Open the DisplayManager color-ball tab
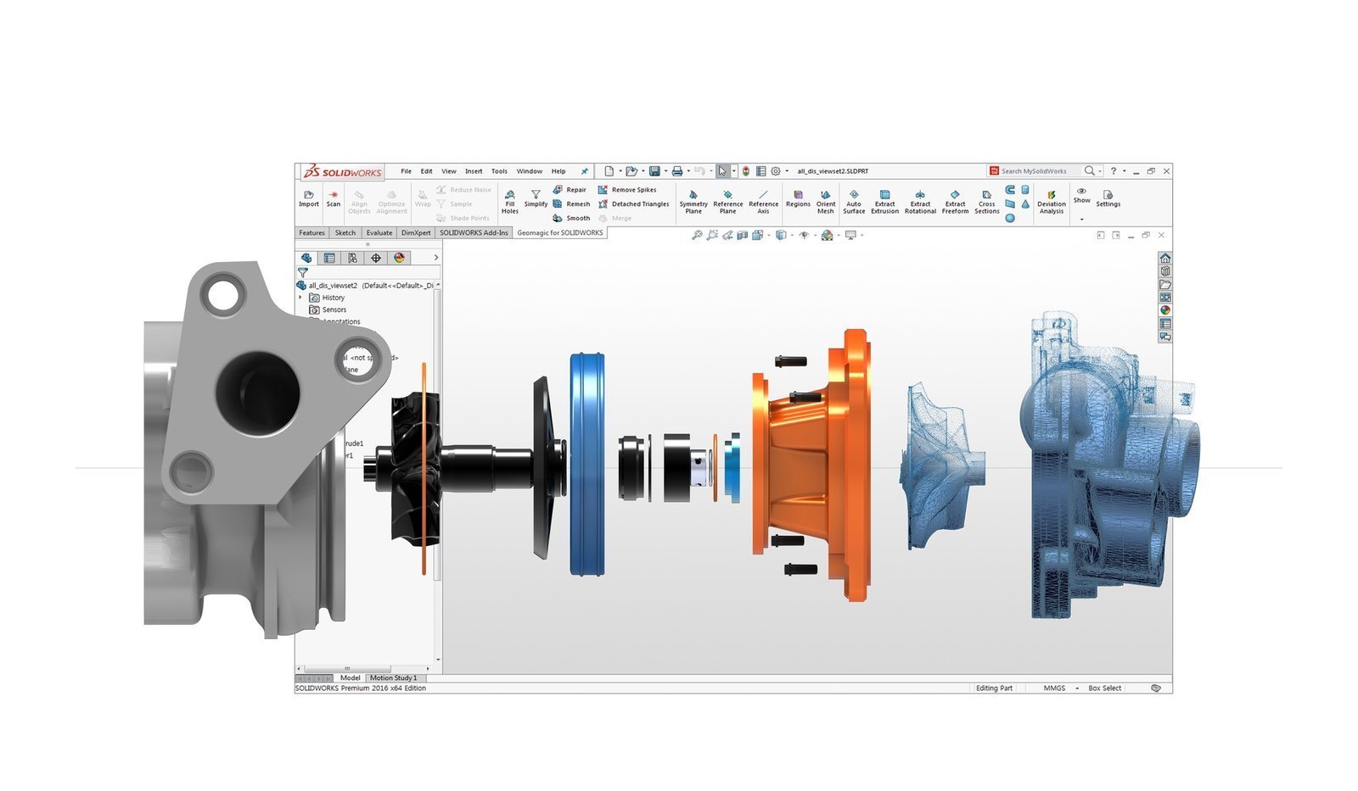The image size is (1358, 791). point(399,258)
